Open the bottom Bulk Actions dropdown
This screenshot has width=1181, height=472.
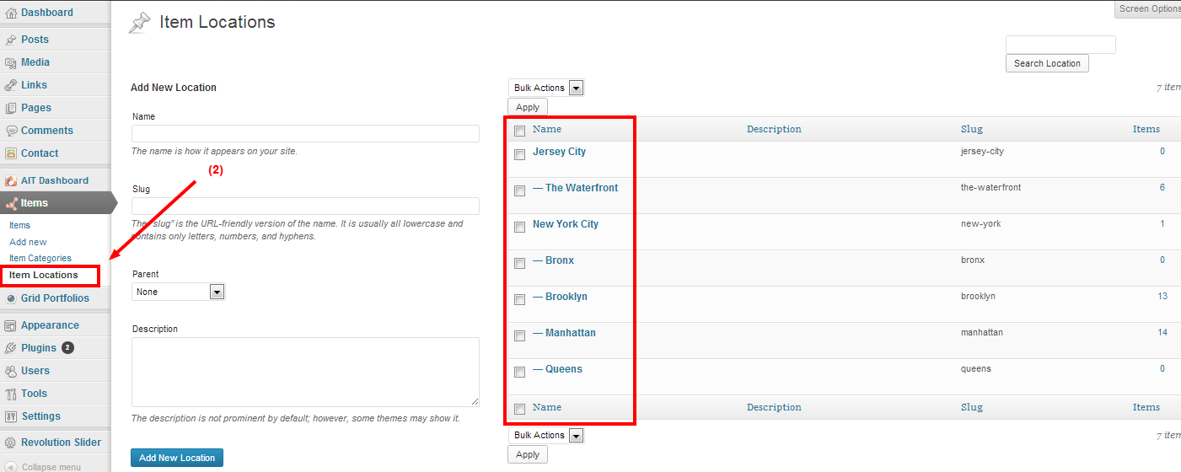click(546, 435)
